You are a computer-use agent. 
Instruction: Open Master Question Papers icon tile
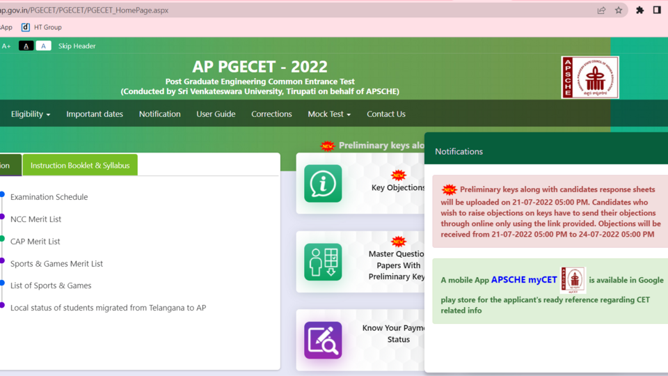323,262
